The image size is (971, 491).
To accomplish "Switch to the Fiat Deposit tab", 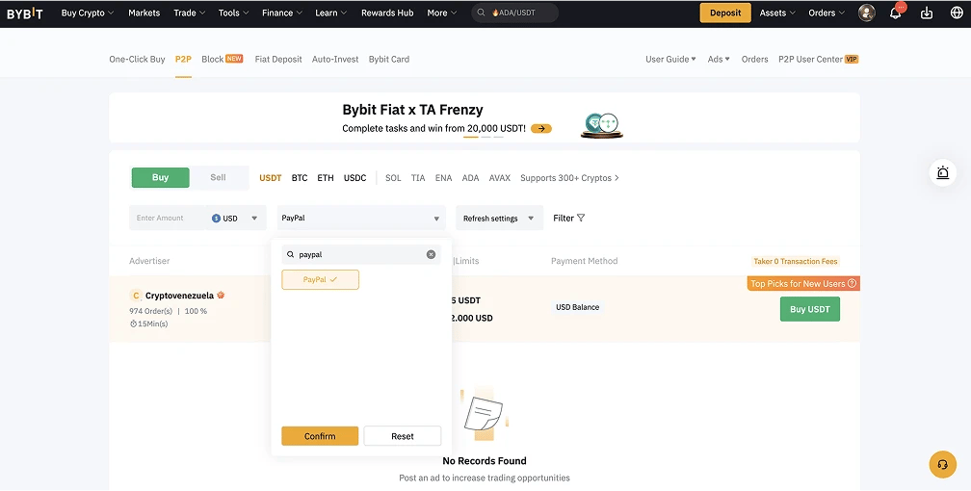I will click(278, 59).
